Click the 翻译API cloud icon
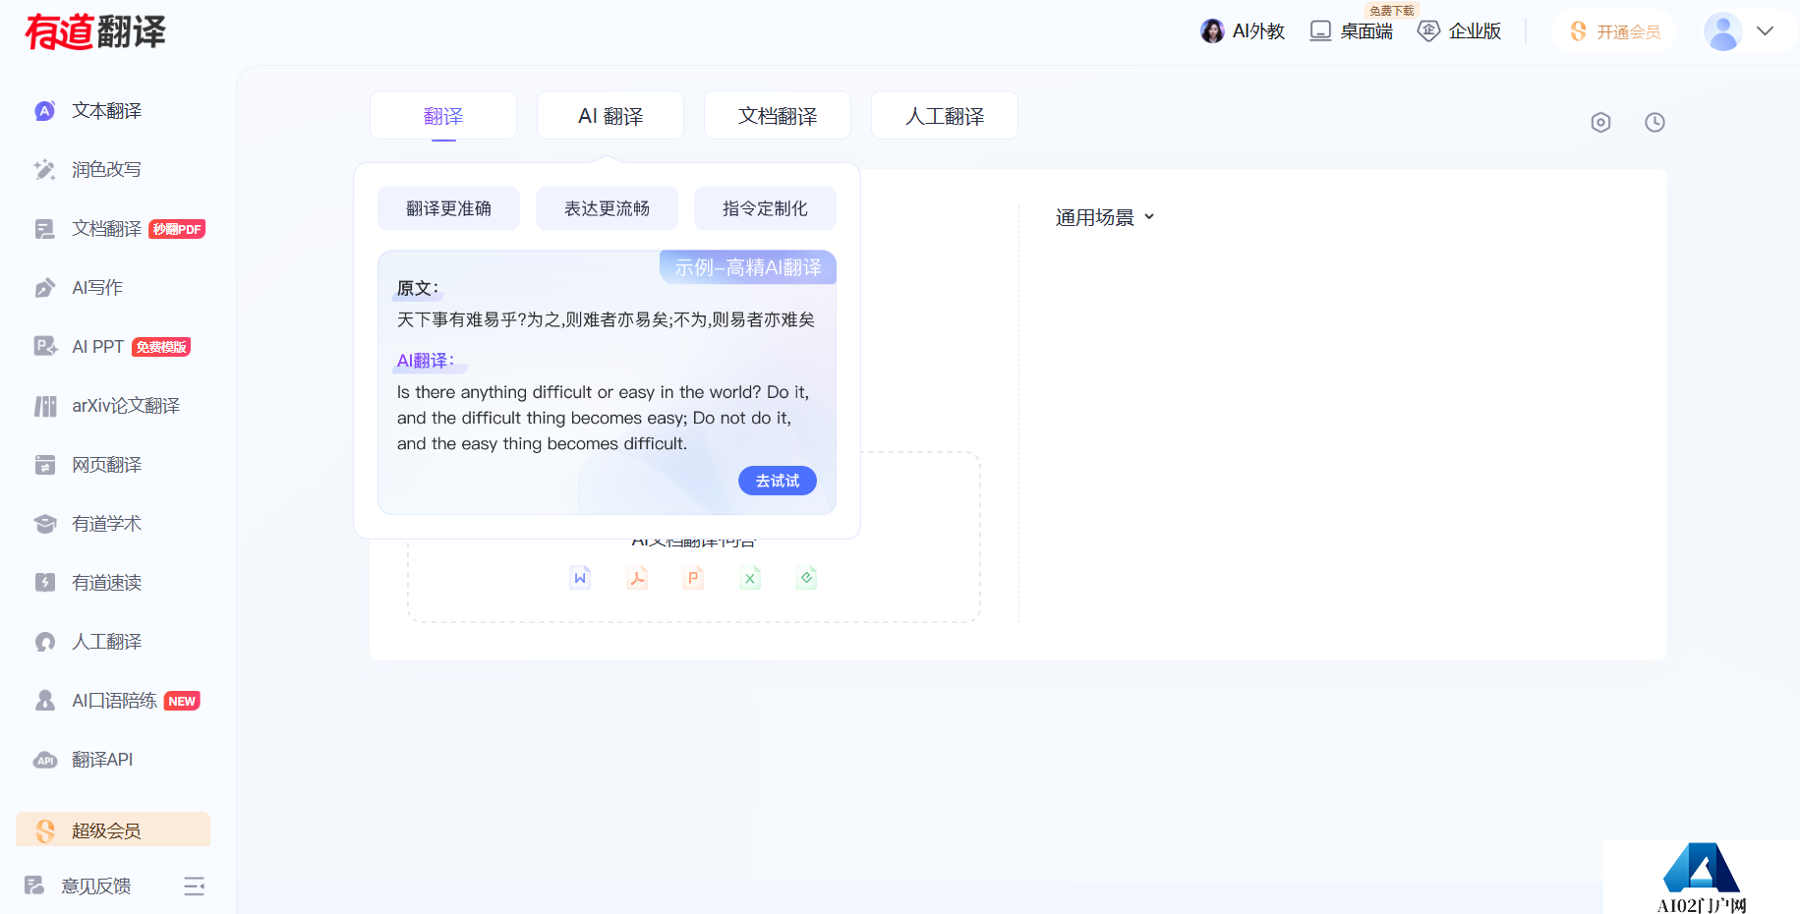Image resolution: width=1800 pixels, height=914 pixels. click(45, 760)
